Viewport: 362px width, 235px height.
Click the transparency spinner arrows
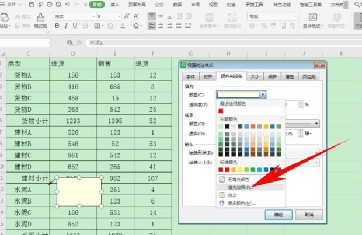pos(300,104)
